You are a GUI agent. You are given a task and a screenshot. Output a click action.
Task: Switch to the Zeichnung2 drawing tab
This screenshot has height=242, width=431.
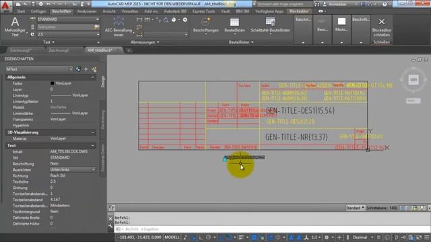point(59,50)
